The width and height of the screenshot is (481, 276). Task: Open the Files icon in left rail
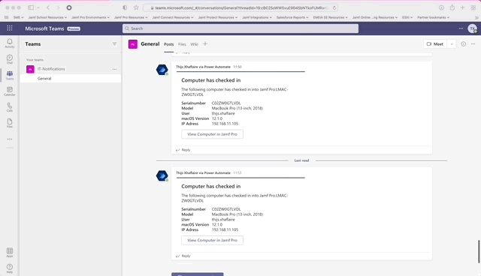pyautogui.click(x=10, y=123)
